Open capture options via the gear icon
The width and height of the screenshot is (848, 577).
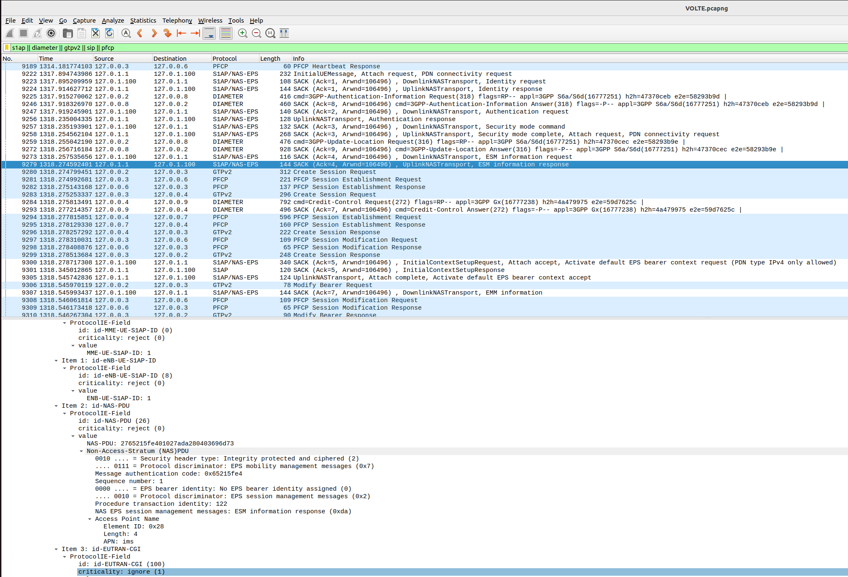(51, 34)
